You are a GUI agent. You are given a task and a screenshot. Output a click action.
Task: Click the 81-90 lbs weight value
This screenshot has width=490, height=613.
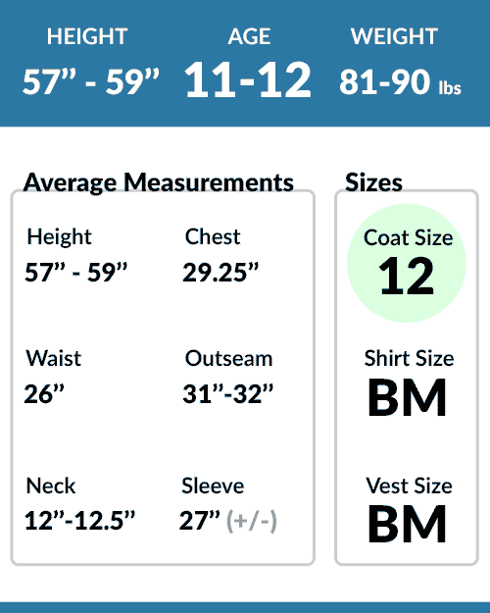tap(400, 82)
